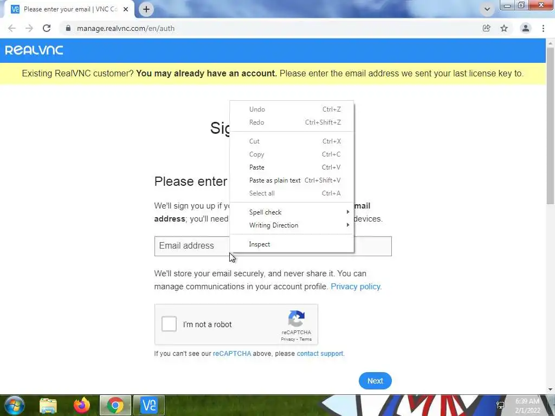Open the reCAPTCHA text link
Viewport: 555px width, 416px height.
pos(232,354)
